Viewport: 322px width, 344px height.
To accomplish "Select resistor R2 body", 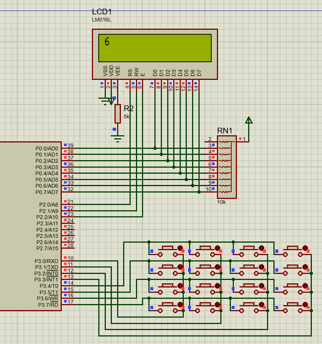I will pyautogui.click(x=118, y=114).
